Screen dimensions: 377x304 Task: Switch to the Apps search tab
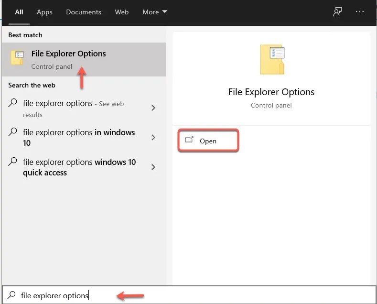point(44,12)
